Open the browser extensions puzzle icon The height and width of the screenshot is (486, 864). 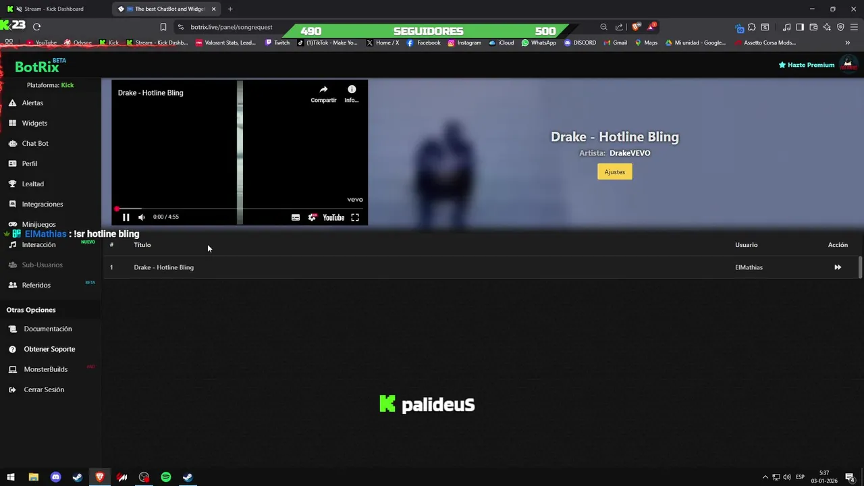(752, 27)
